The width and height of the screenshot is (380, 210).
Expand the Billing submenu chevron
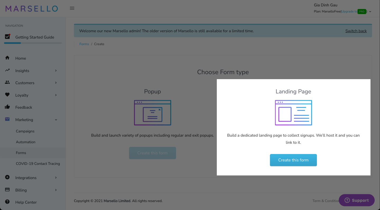coord(56,190)
